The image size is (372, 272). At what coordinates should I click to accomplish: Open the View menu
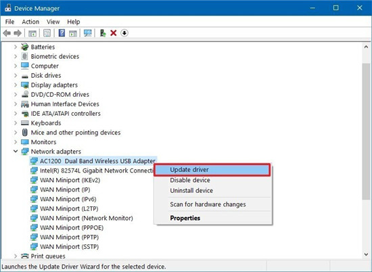coord(53,22)
